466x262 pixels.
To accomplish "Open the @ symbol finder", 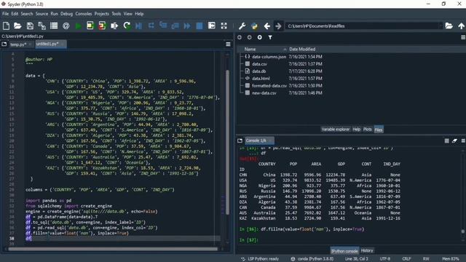I will click(66, 26).
